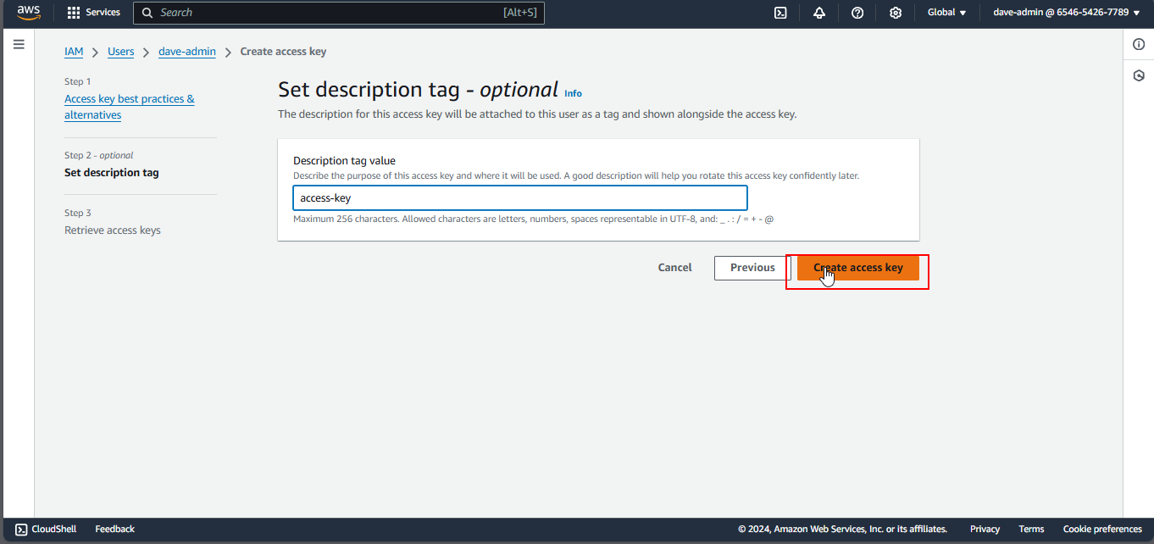
Task: Click the AWS logo home icon
Action: [28, 13]
